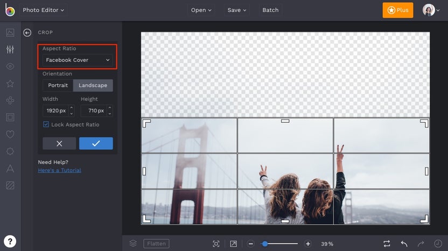Screen dimensions: 448x251
Task: Click the top-right crop corner handle
Action: pyautogui.click(x=424, y=123)
